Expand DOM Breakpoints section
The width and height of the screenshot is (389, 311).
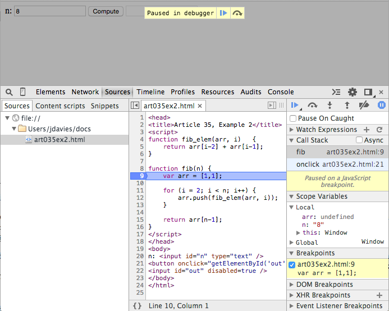pos(291,285)
